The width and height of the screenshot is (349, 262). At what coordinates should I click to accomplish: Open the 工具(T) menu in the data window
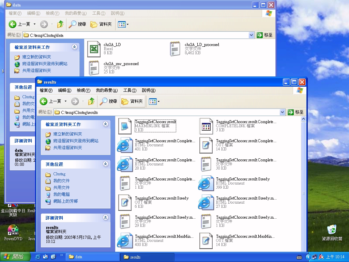tap(98, 13)
